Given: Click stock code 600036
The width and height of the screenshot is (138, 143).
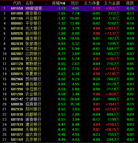Looking at the screenshot, I should [x=17, y=104].
